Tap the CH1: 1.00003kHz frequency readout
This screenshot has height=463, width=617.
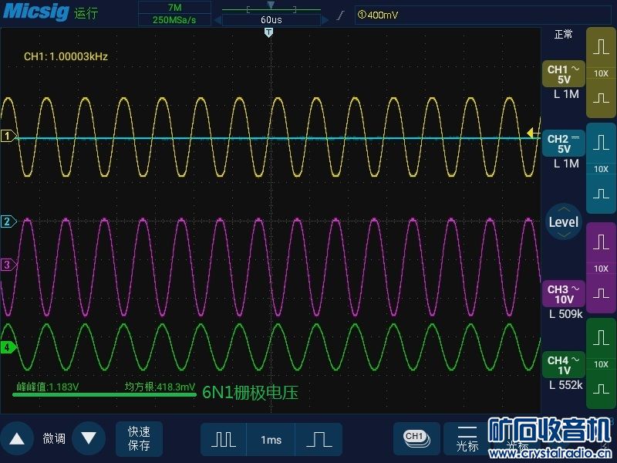(x=66, y=56)
